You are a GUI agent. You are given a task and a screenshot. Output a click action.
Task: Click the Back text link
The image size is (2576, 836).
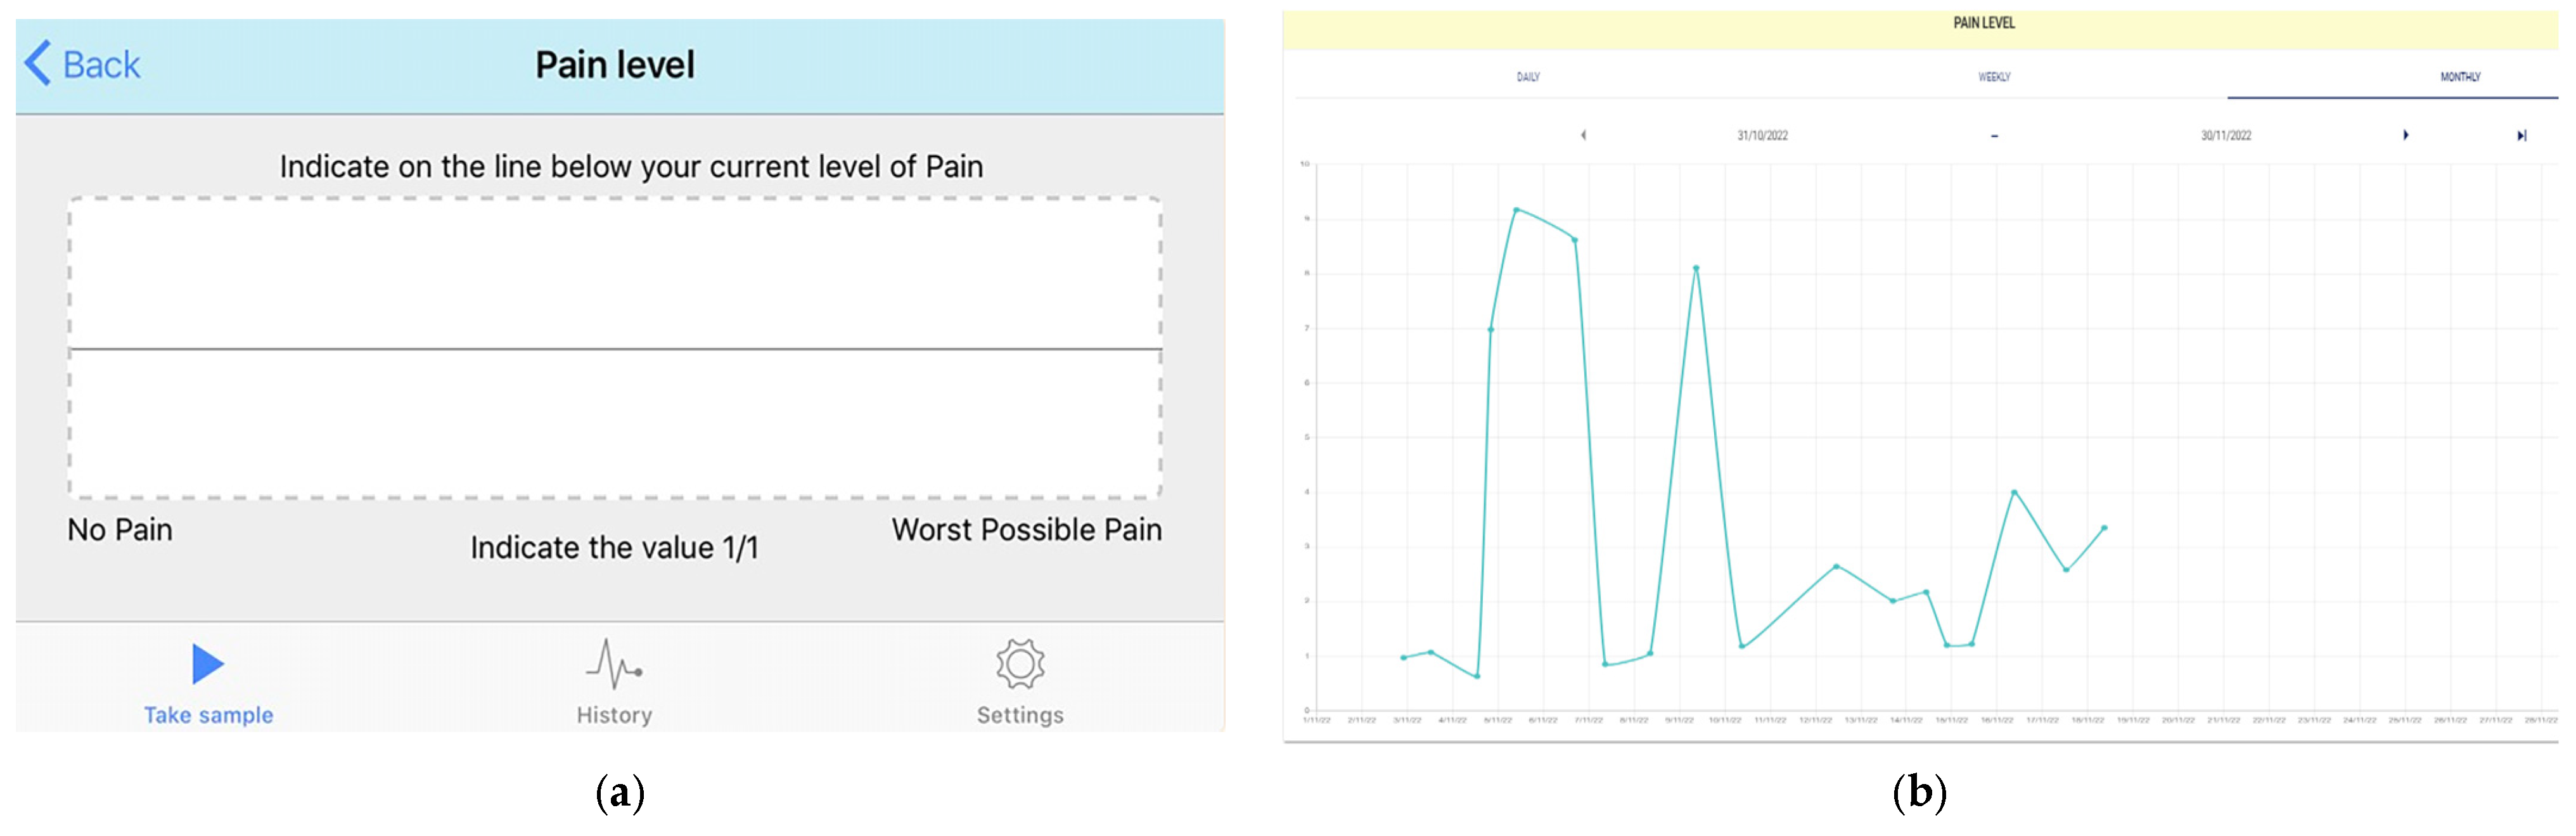(101, 65)
